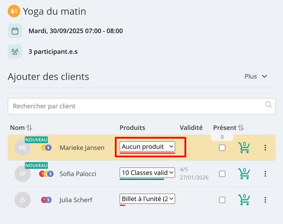Open three-dot menu for Sofia Palocci

point(265,173)
